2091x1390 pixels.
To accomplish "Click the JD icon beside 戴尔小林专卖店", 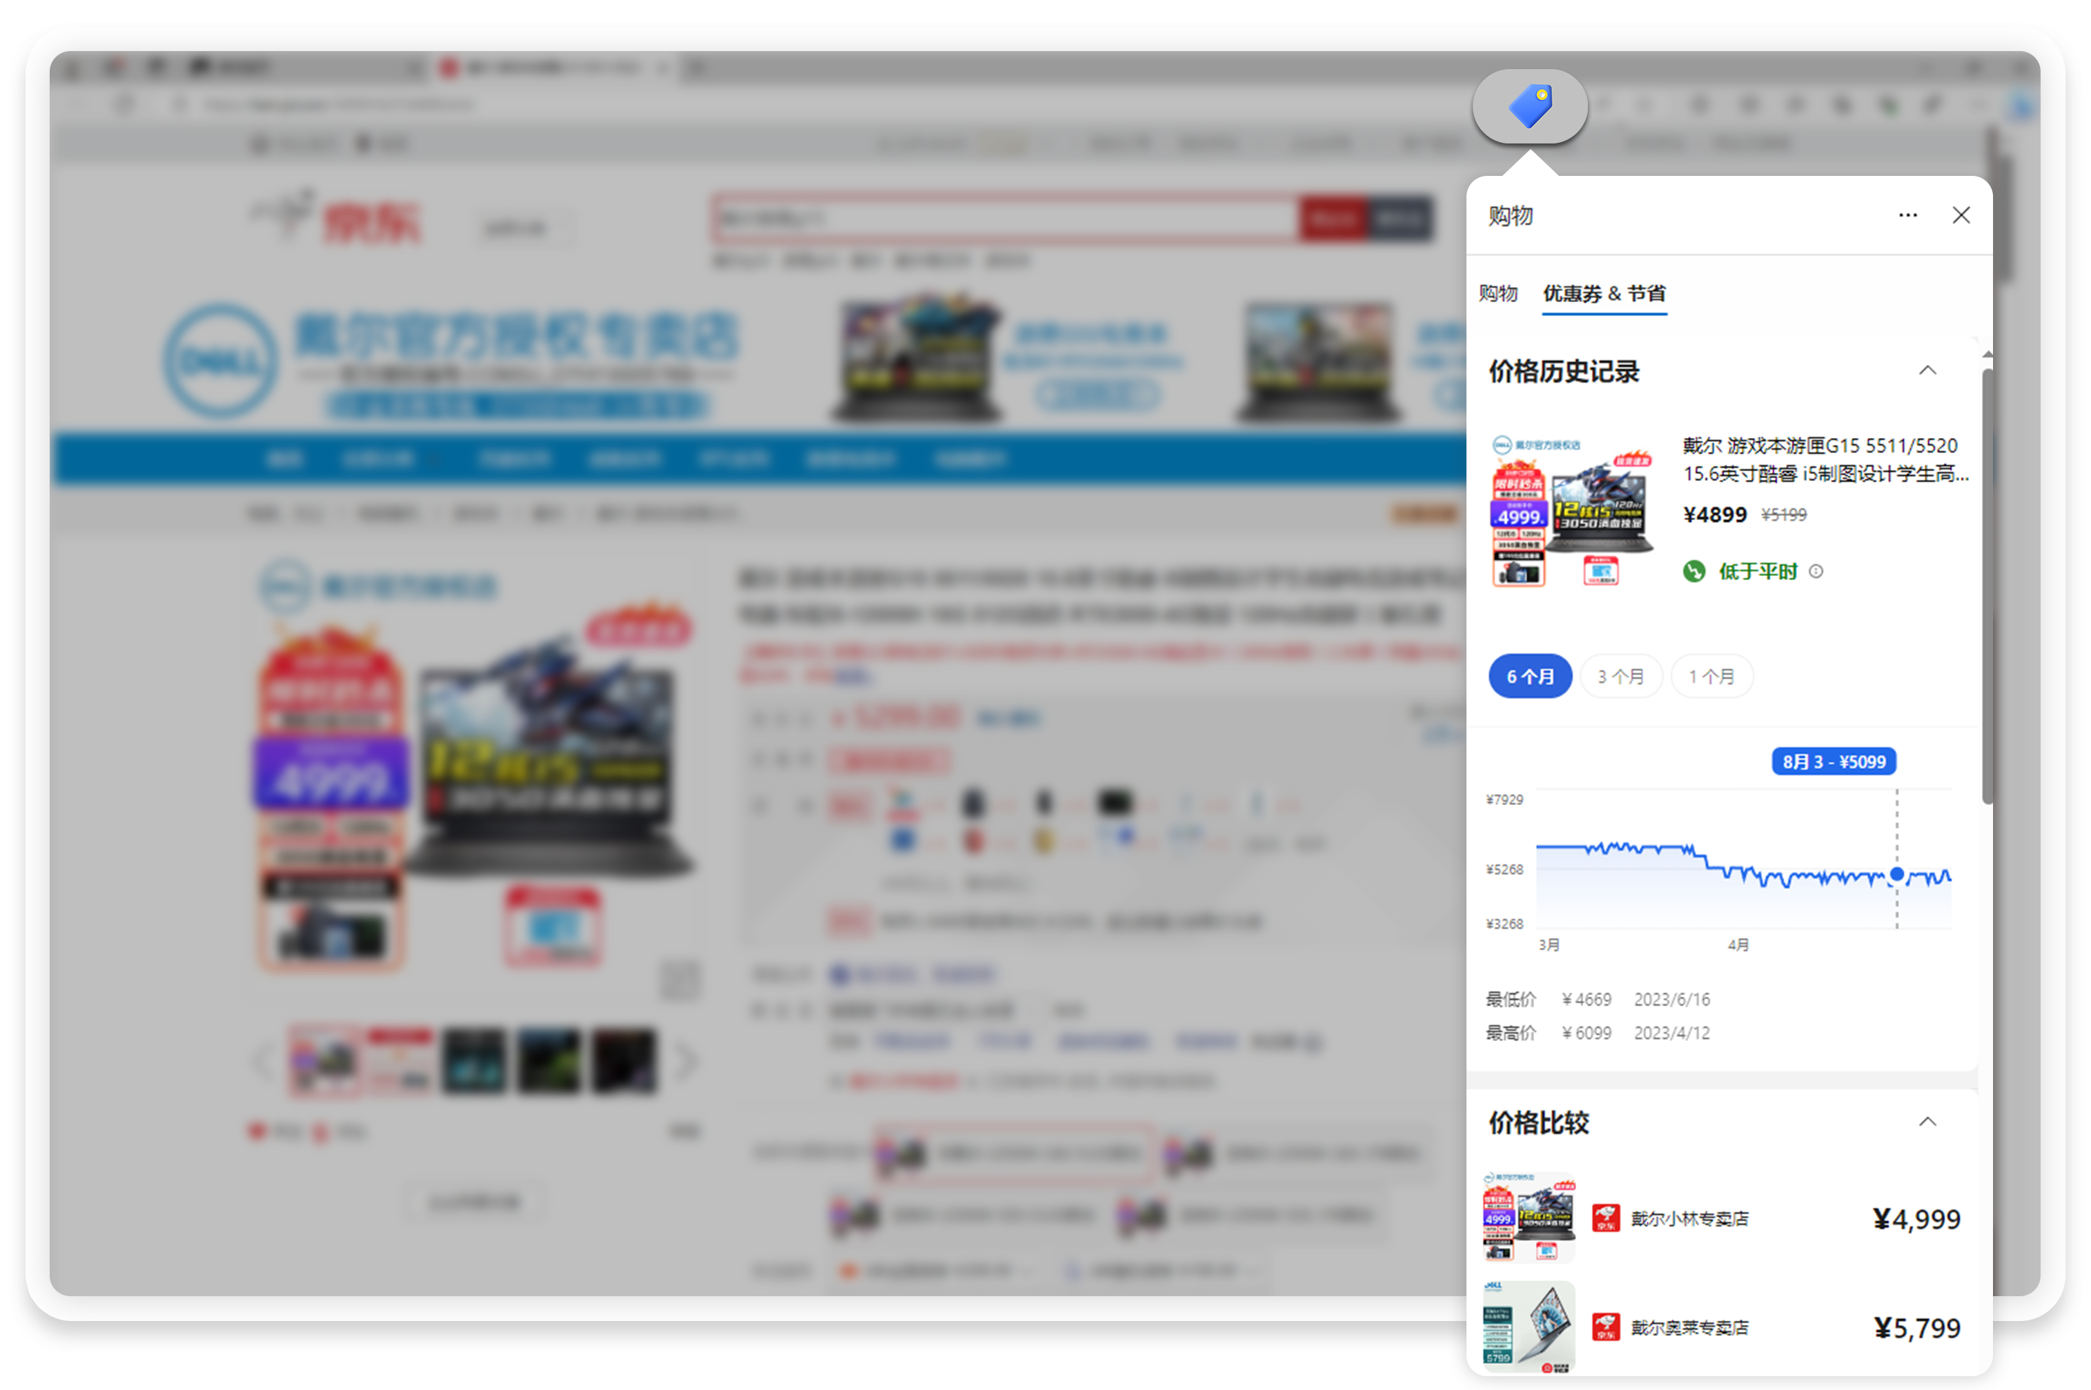I will [x=1605, y=1219].
